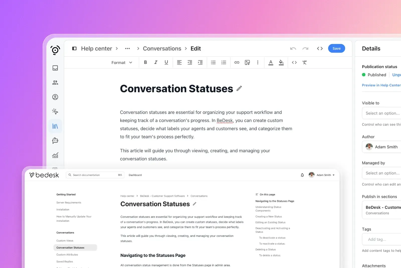Toggle italic text formatting
Screen dimensions: 401x268
(156, 62)
